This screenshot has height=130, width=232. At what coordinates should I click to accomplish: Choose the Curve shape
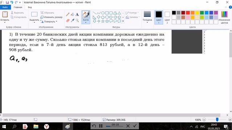coord(99,13)
